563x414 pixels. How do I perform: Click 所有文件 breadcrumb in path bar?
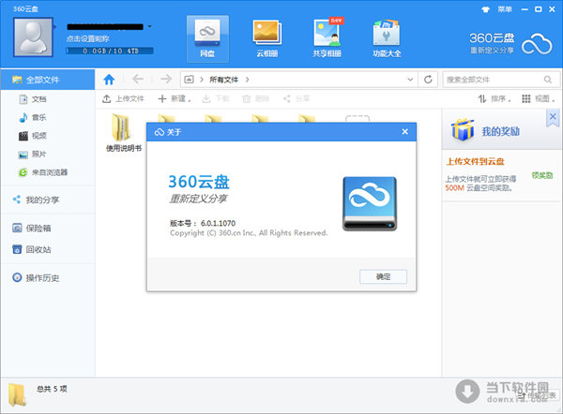pos(223,80)
